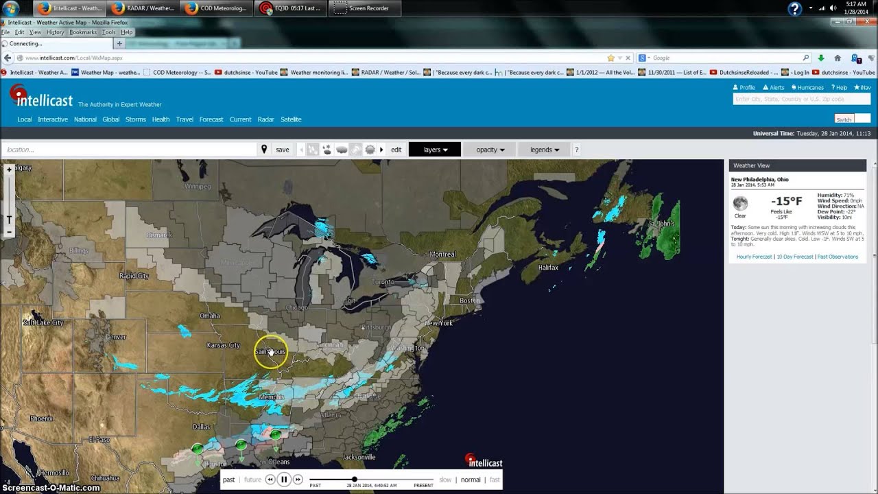Pause the radar animation
Viewport: 878px width, 494px height.
coord(284,480)
